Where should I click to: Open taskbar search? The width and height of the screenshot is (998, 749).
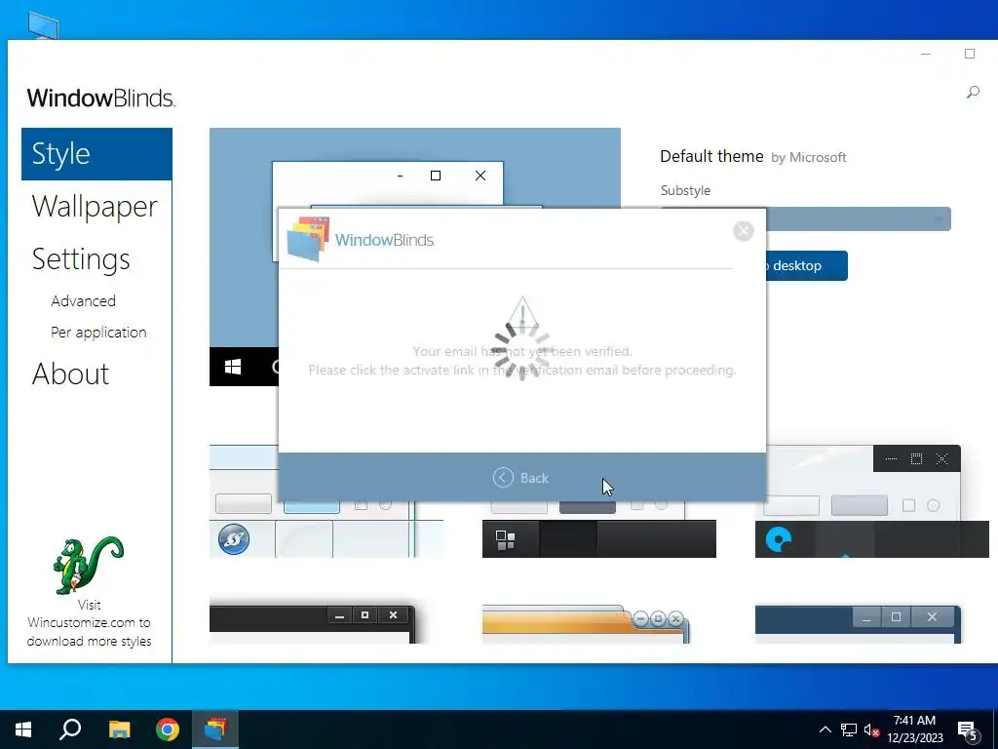(x=70, y=729)
